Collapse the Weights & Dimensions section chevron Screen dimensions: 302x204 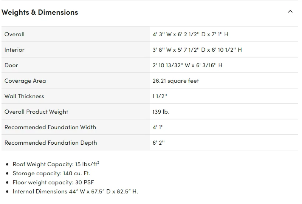click(x=290, y=12)
